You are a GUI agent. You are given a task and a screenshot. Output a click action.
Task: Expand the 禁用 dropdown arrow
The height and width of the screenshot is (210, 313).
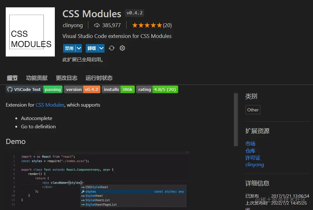pos(79,49)
